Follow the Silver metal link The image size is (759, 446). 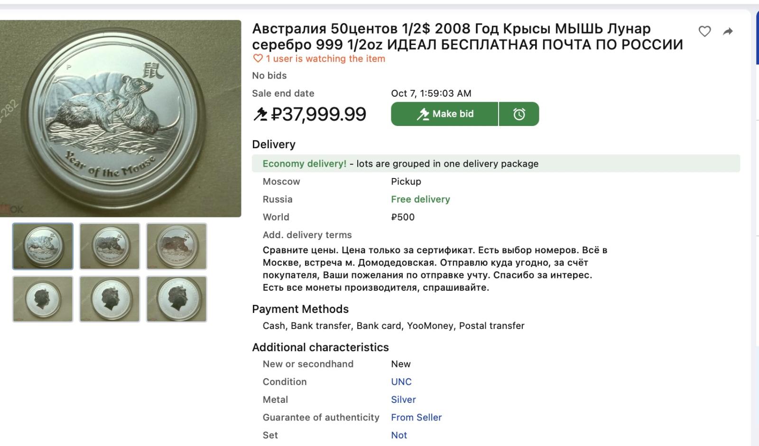403,400
